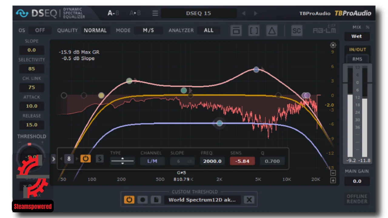Open the graph settings gear
Screen dimensions: 388x218
pos(333,45)
